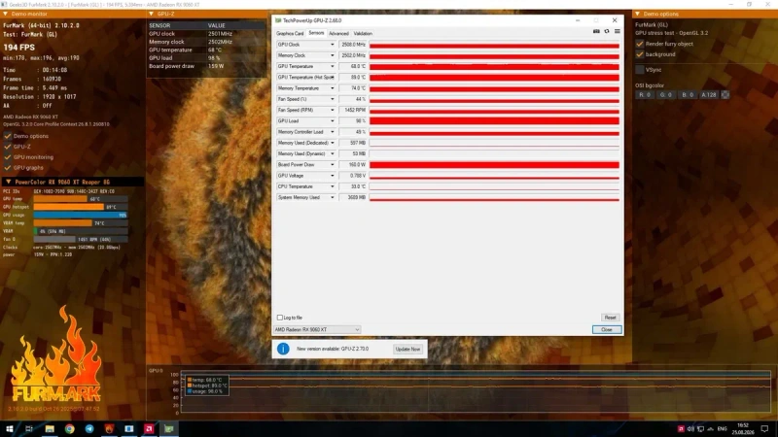778x437 pixels.
Task: Adjust the R: 0 color field
Action: (x=645, y=94)
